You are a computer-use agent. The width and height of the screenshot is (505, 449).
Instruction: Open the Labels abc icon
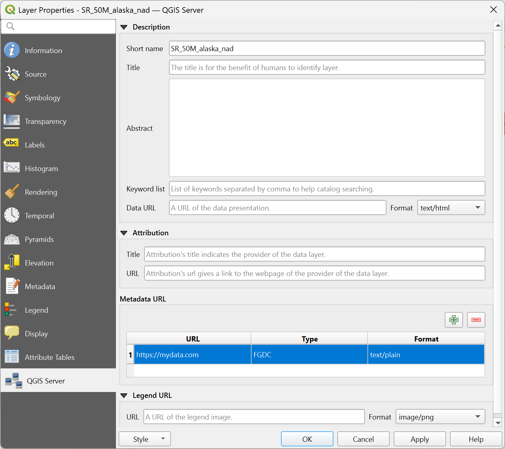[12, 143]
